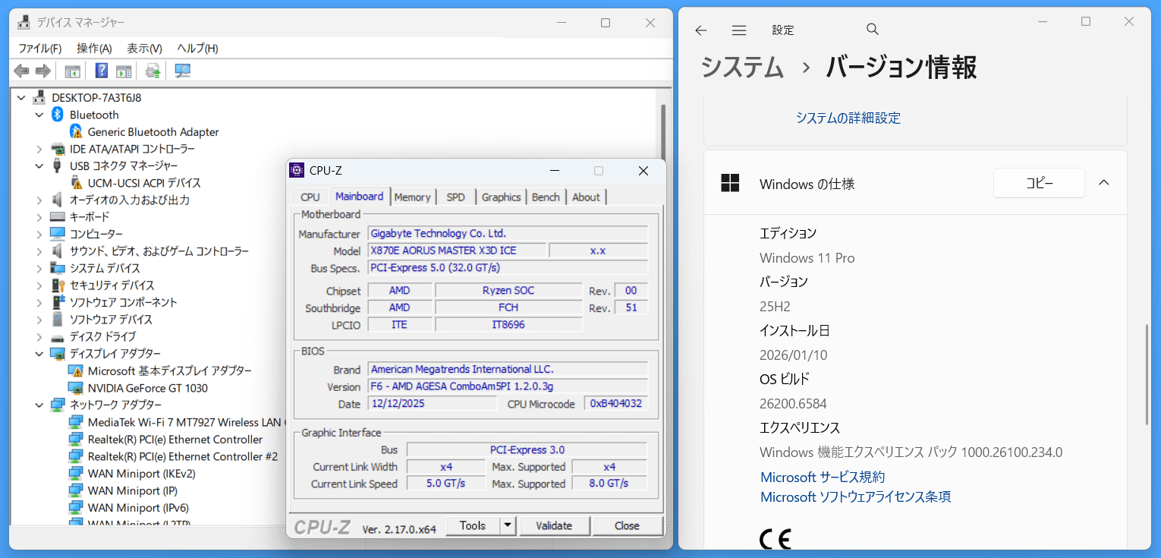Open the システムの詳細設定 link

[848, 118]
